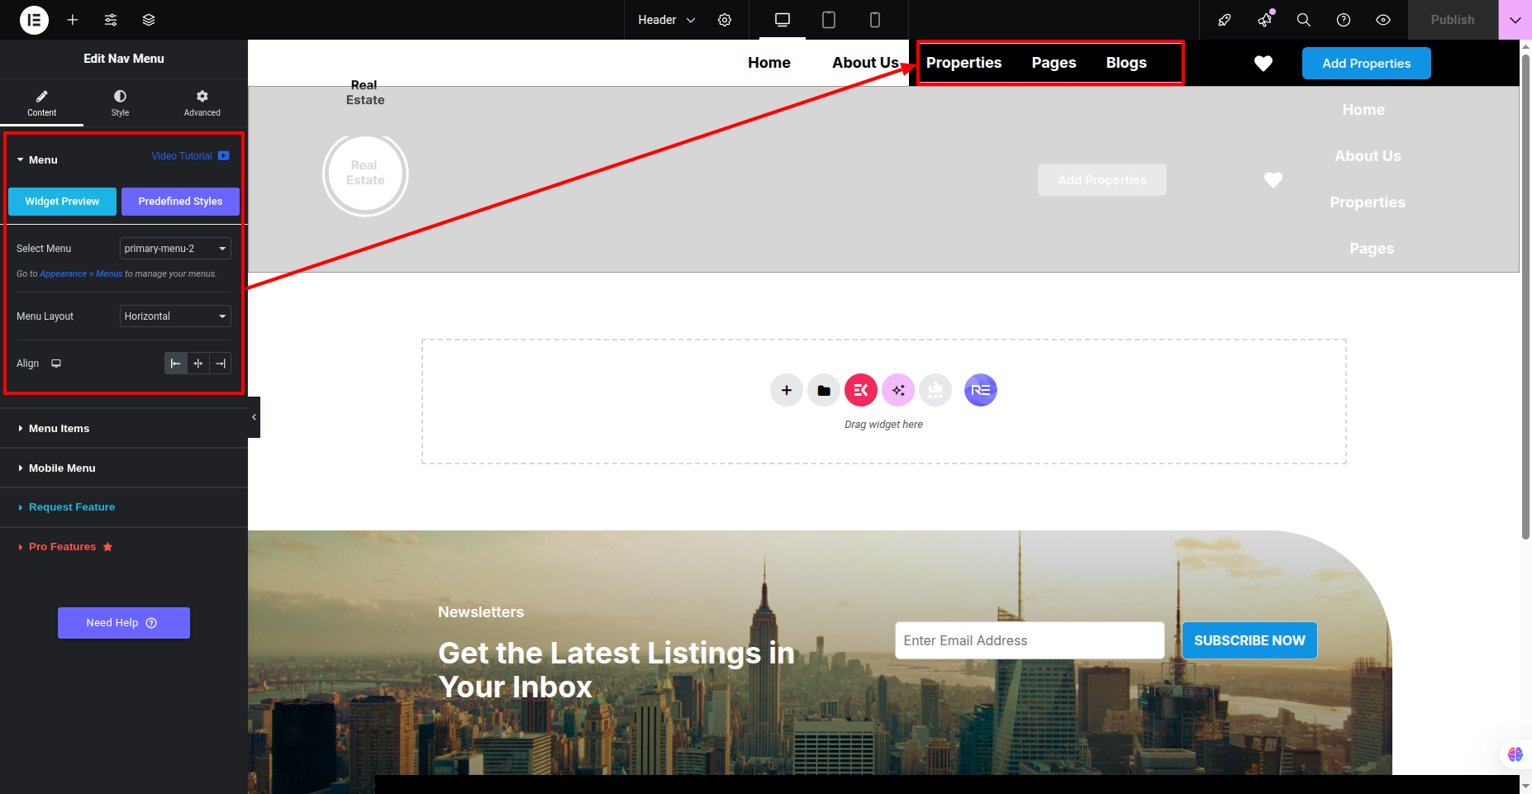The width and height of the screenshot is (1532, 794).
Task: Open Site Settings sliders icon
Action: tap(111, 20)
